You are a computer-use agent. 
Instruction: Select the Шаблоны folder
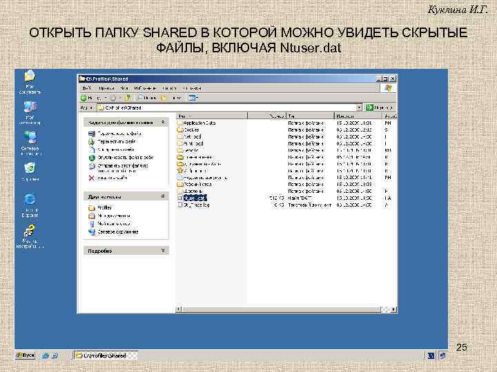pyautogui.click(x=190, y=191)
